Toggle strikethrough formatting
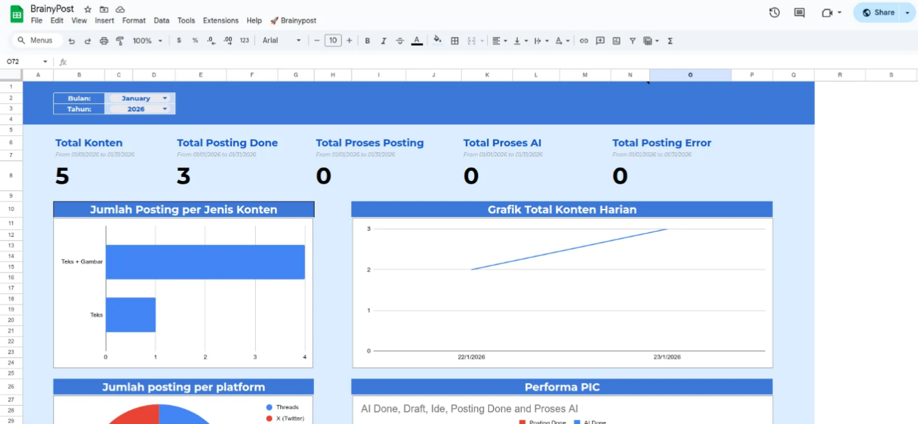 pos(400,41)
